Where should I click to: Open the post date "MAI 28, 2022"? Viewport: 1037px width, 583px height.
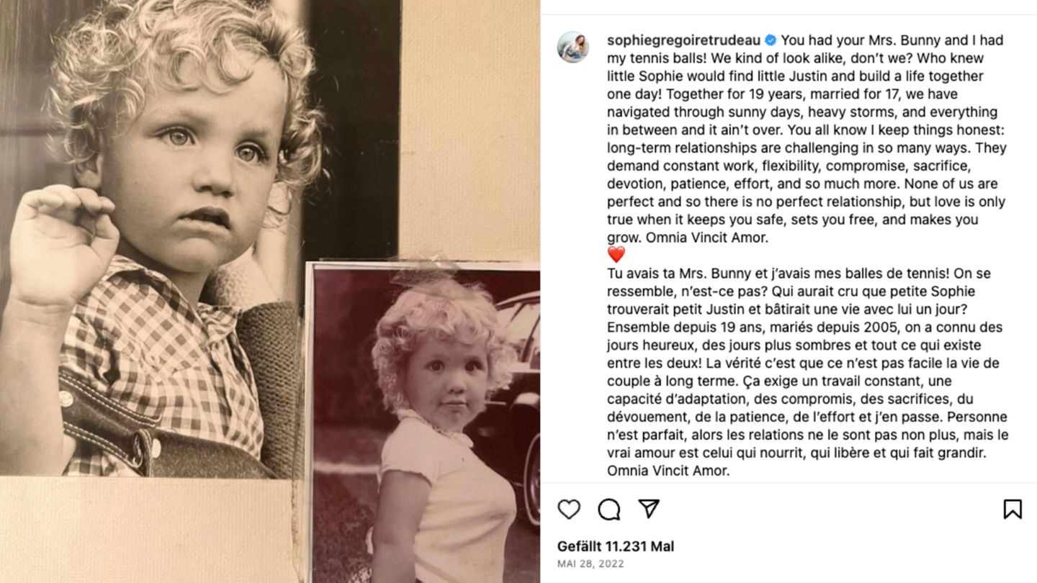(591, 564)
